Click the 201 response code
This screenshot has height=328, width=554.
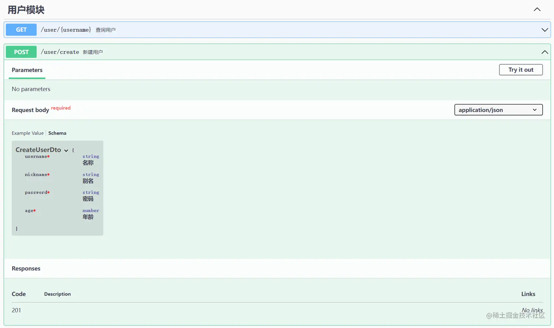[16, 310]
